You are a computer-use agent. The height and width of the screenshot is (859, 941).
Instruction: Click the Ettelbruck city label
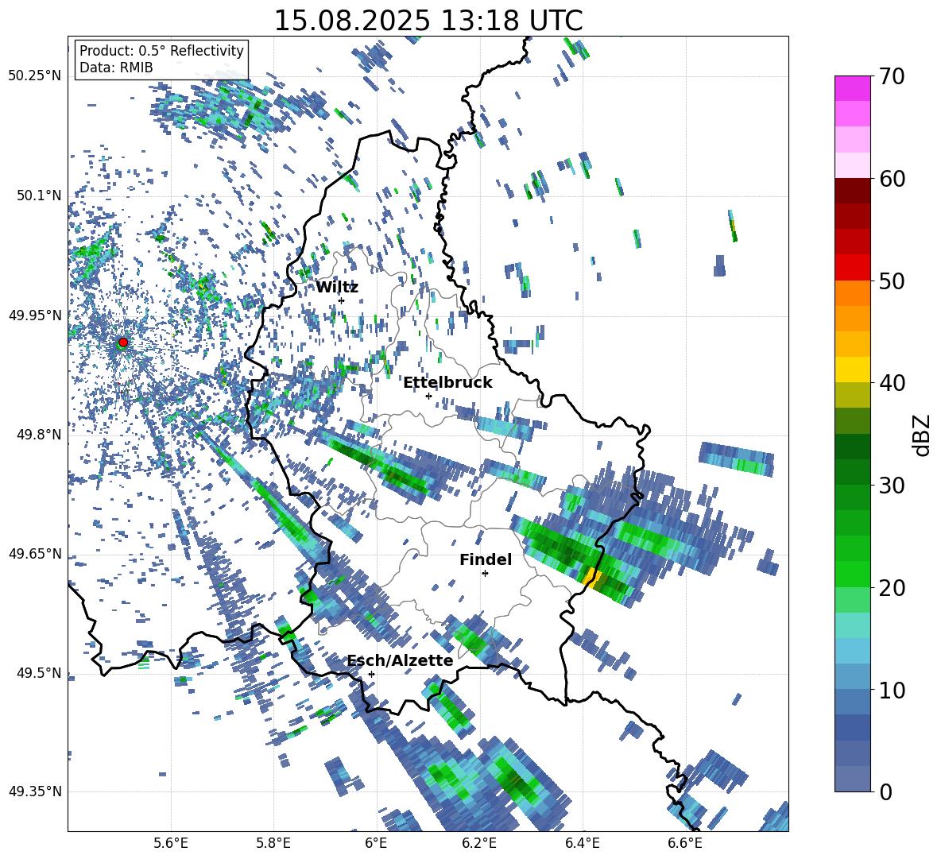tap(447, 383)
